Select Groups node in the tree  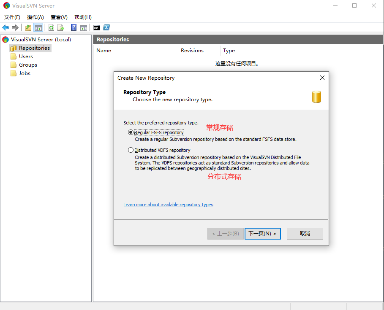pos(28,65)
